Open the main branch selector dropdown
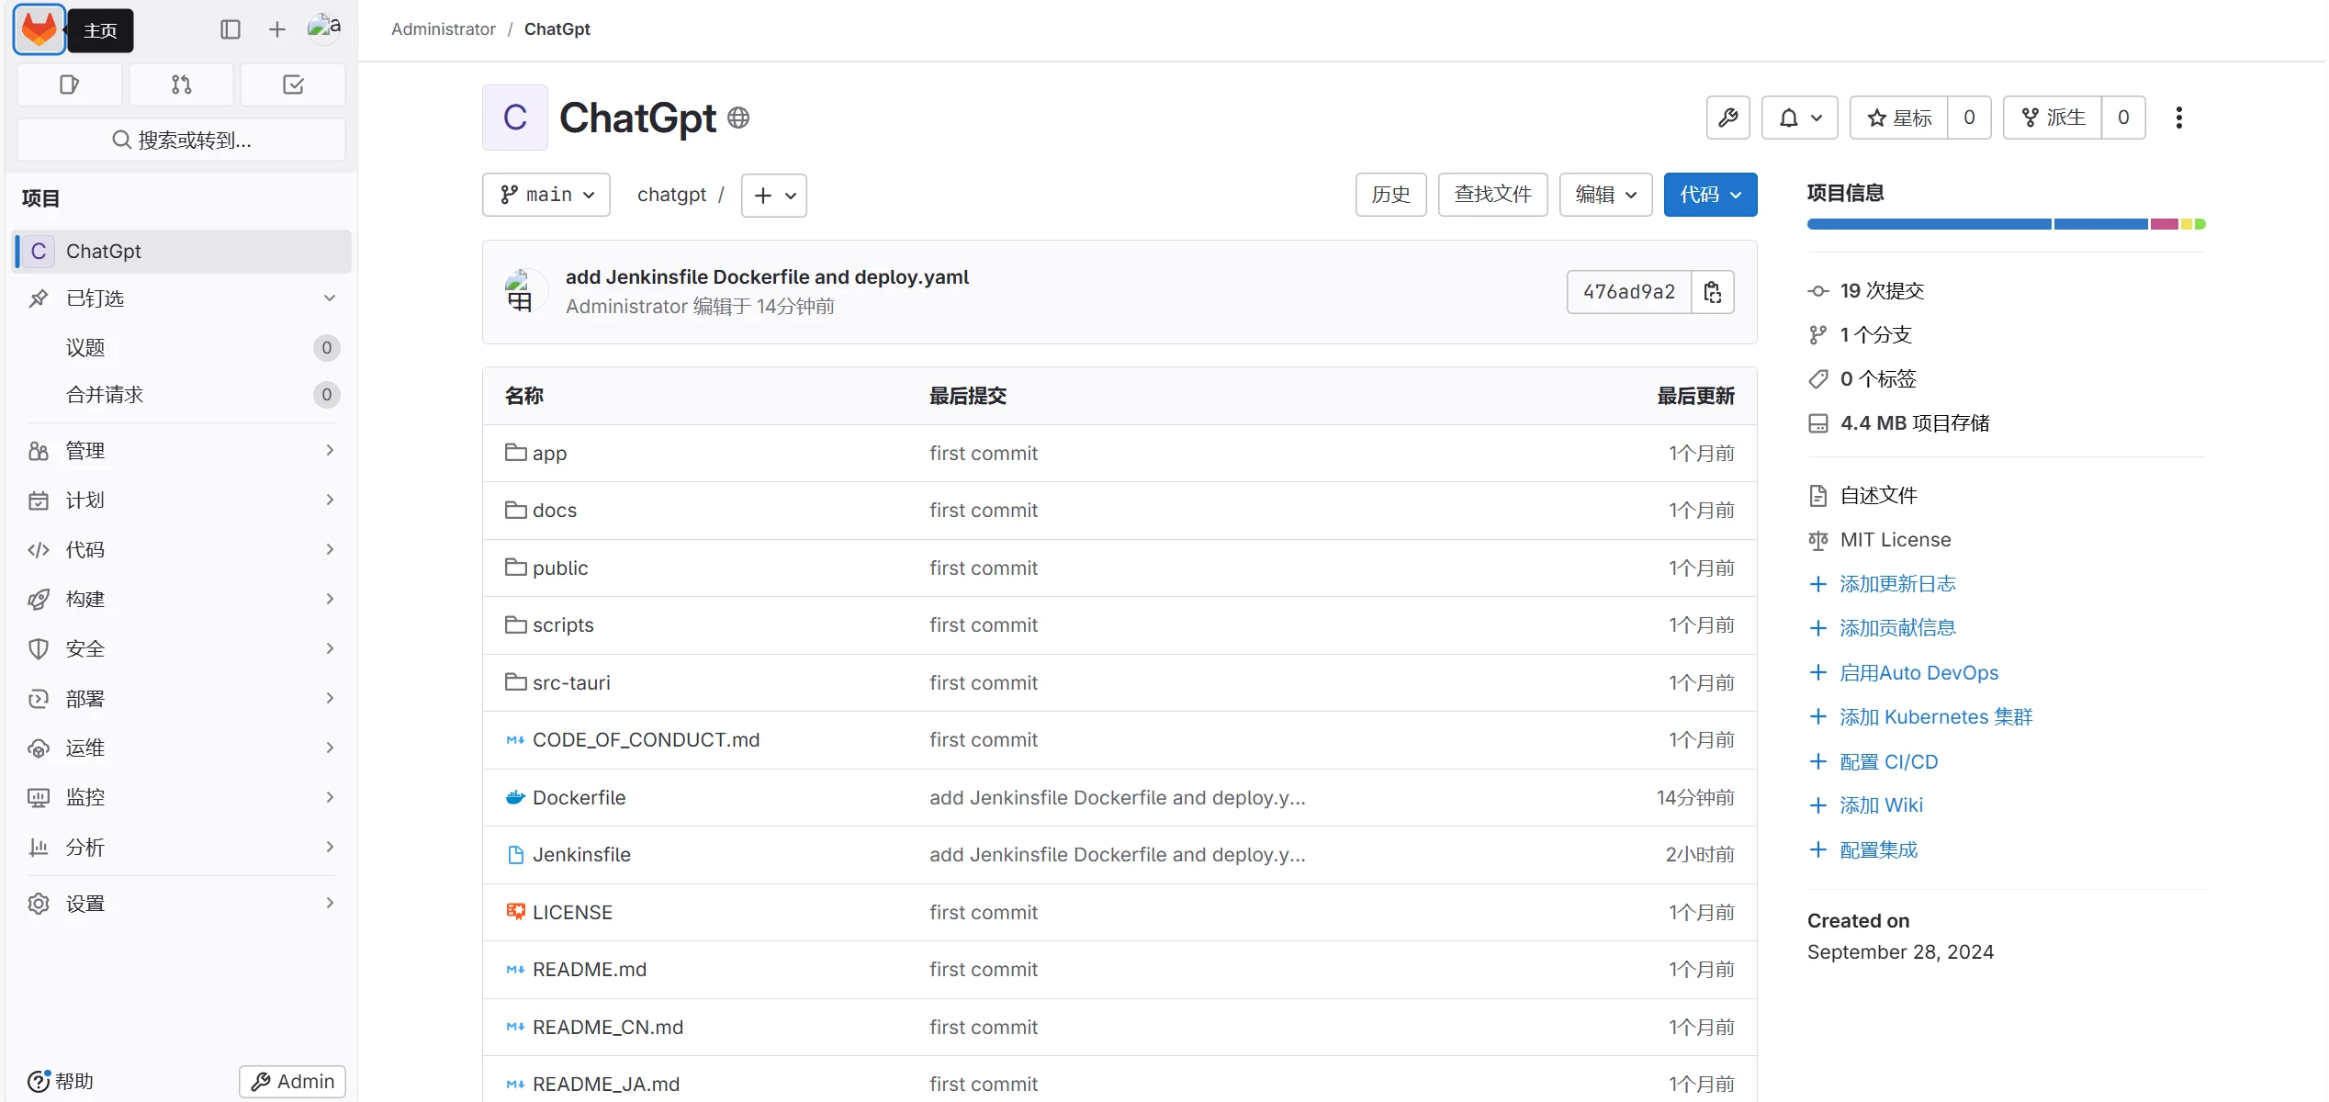The image size is (2329, 1102). [x=546, y=195]
